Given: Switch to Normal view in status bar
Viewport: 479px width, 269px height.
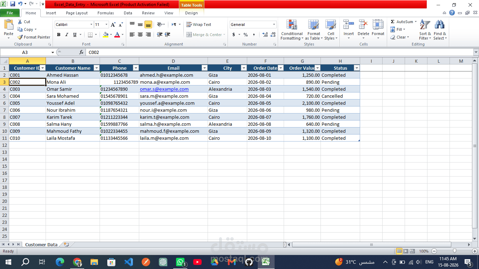Looking at the screenshot, I should click(x=399, y=251).
